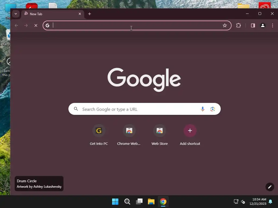Close the New Tab tab
Screen dimensions: 278x208
pos(80,14)
